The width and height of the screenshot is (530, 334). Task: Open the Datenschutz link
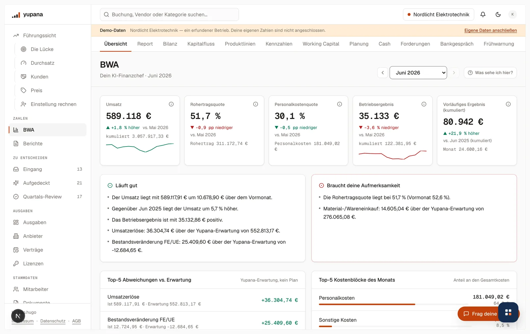click(53, 321)
